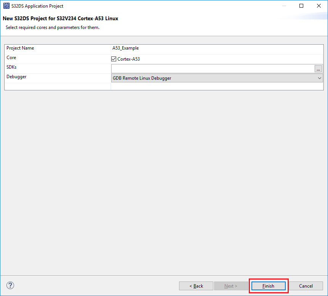This screenshot has height=296, width=328.
Task: Maximize the S32DS Application Project window
Action: pyautogui.click(x=301, y=6)
